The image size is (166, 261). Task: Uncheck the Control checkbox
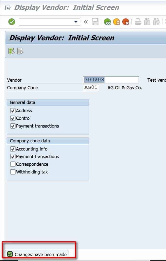[x=13, y=118]
